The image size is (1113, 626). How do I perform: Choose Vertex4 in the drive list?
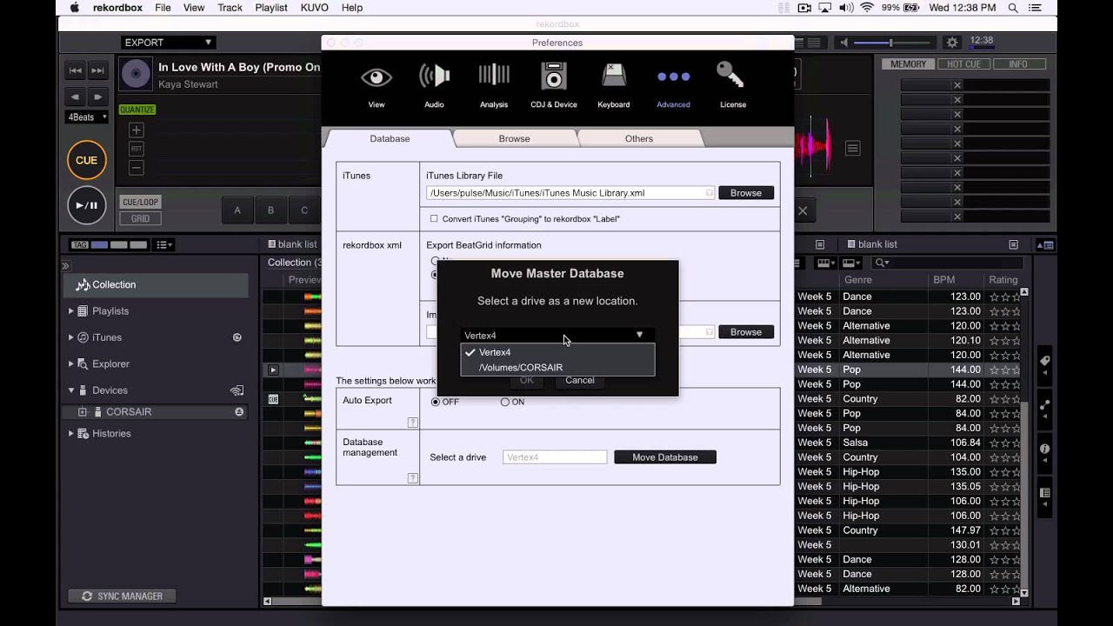pyautogui.click(x=557, y=352)
